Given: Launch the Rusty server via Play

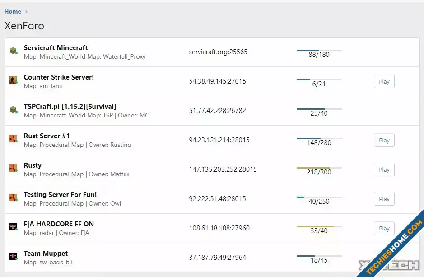Looking at the screenshot, I should 384,169.
